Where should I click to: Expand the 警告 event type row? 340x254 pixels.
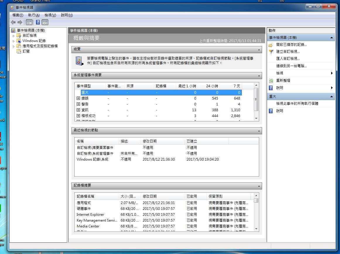click(x=78, y=104)
